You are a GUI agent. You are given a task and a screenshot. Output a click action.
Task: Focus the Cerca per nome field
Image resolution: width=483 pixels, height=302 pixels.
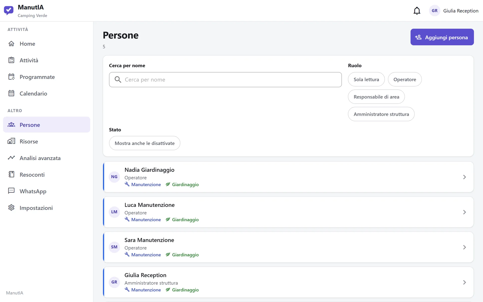coord(225,80)
